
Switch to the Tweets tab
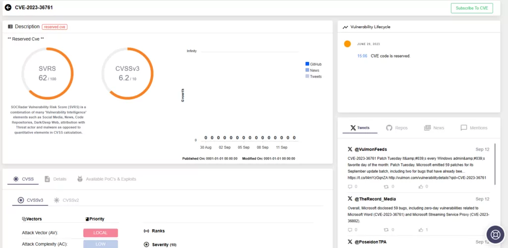(x=360, y=128)
